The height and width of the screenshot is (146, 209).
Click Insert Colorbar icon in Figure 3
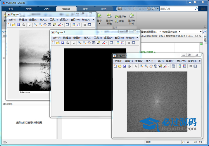tap(179, 66)
